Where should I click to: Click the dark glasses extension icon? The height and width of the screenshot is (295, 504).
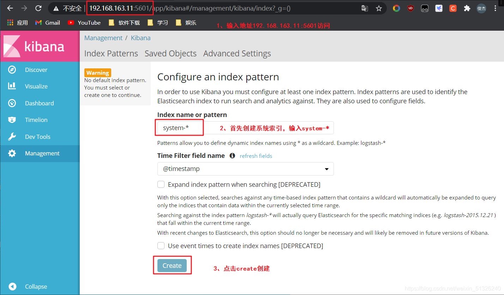425,8
